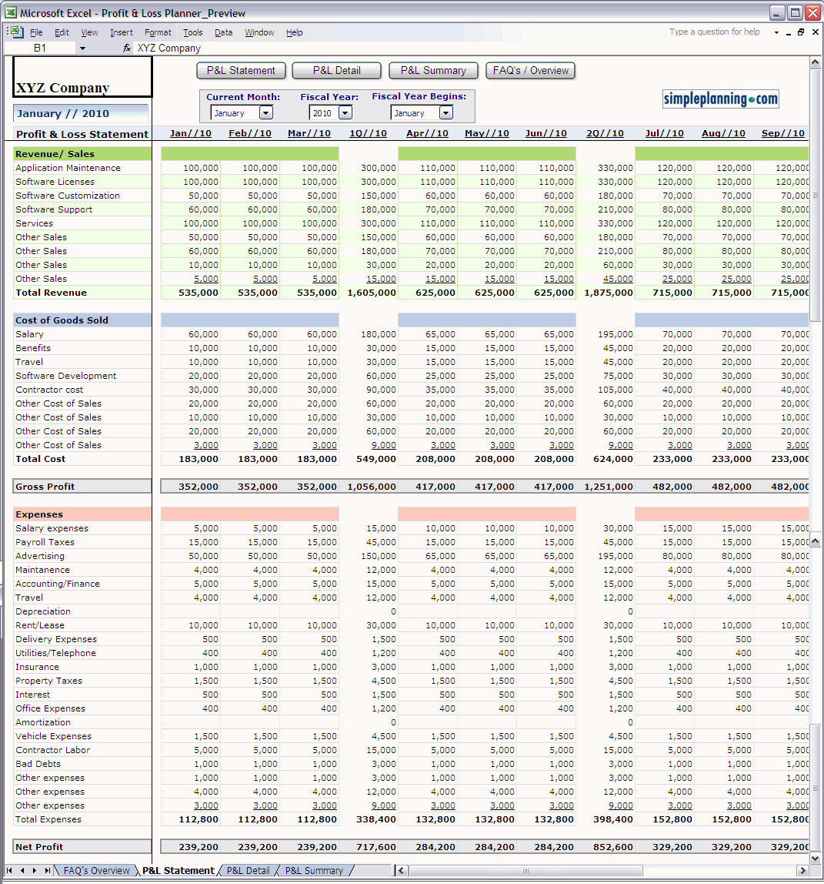This screenshot has width=824, height=884.
Task: Click the simpleplanning.com logo
Action: point(720,99)
